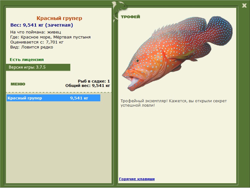
Task: Click the На что поймана: живец line
Action: click(x=36, y=32)
